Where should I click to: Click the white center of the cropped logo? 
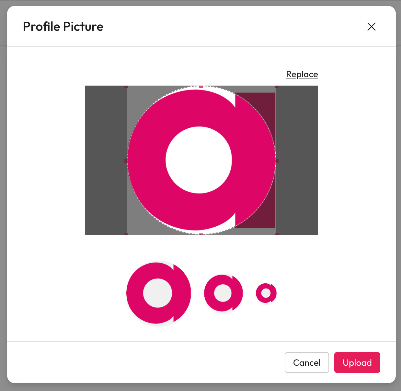coord(199,160)
